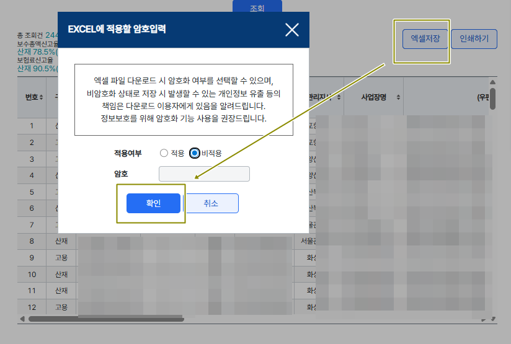Sort by the 사업장명 column arrows
Image resolution: width=511 pixels, height=344 pixels.
[398, 97]
